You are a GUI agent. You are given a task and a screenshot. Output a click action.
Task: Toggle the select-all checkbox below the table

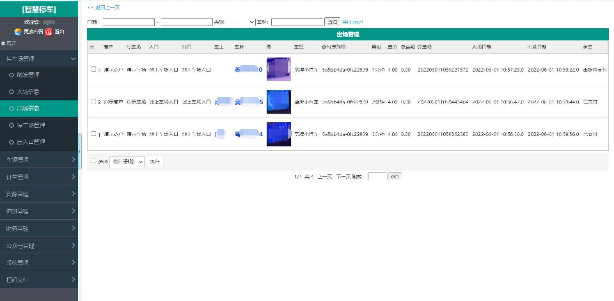93,160
